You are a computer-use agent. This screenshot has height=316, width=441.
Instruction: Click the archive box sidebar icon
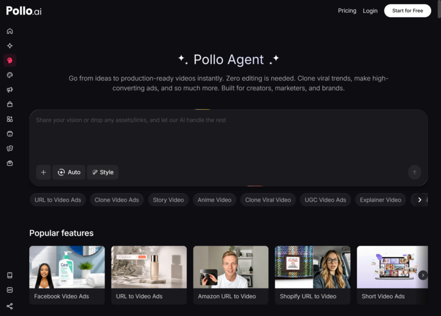click(x=10, y=134)
